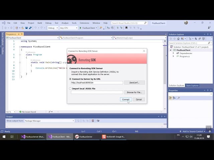Click the Sync with Active Document icon

(196, 39)
